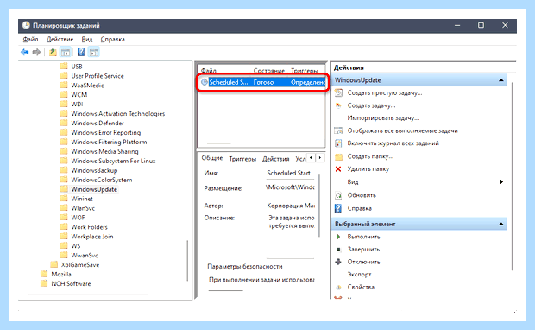
Task: Click Импортировать задачу action
Action: [x=383, y=118]
